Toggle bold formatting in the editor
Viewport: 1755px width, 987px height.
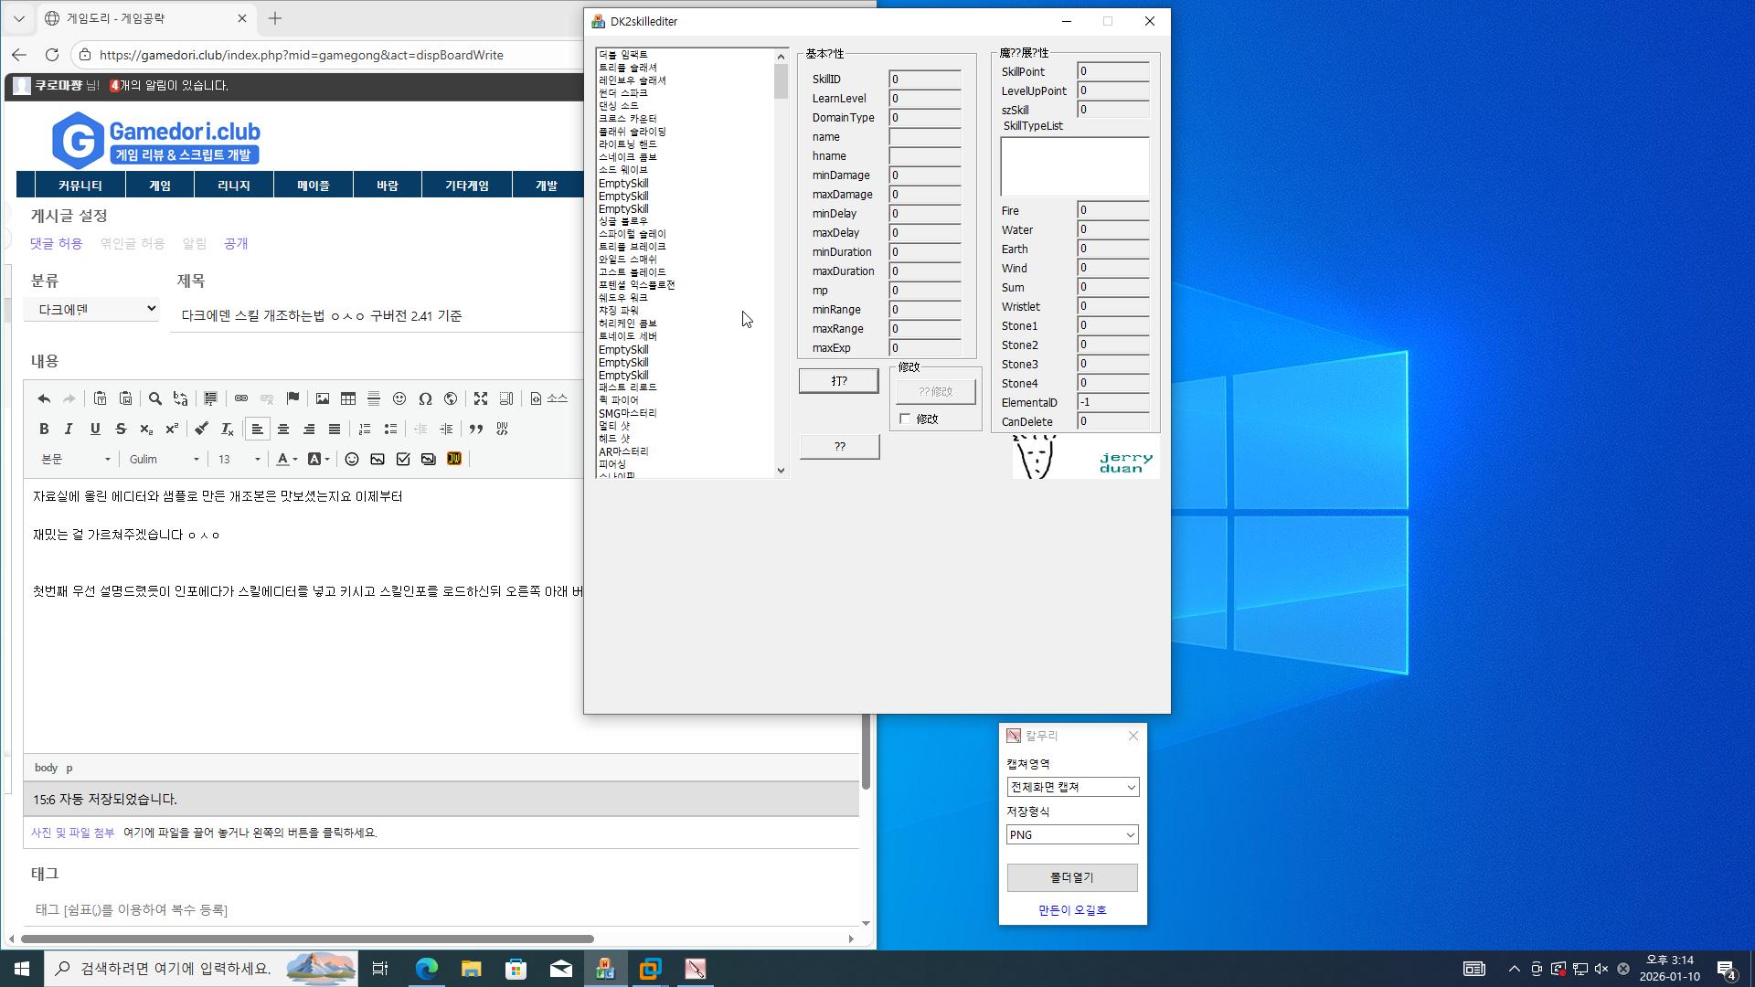click(44, 429)
